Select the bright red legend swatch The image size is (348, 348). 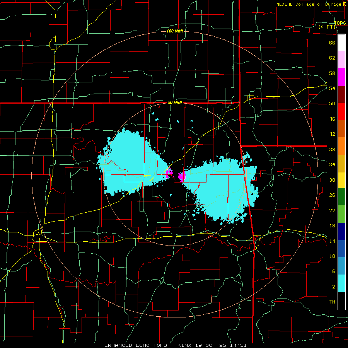341,111
